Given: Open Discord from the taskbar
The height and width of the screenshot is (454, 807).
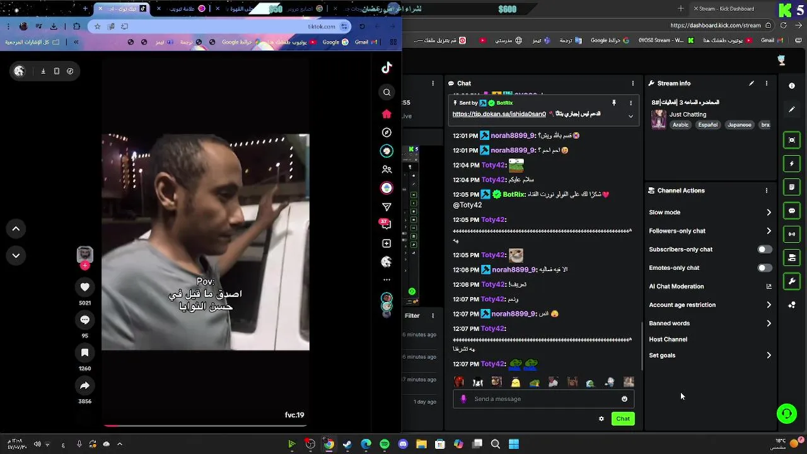Looking at the screenshot, I should pyautogui.click(x=403, y=445).
